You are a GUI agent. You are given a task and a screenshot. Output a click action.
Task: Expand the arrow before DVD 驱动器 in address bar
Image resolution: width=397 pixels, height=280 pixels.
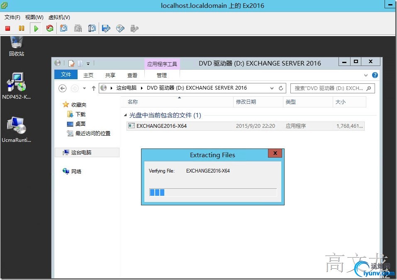141,88
